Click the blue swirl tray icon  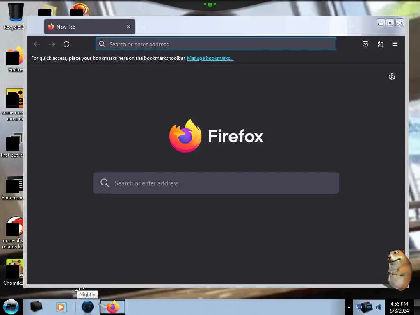tap(379, 307)
